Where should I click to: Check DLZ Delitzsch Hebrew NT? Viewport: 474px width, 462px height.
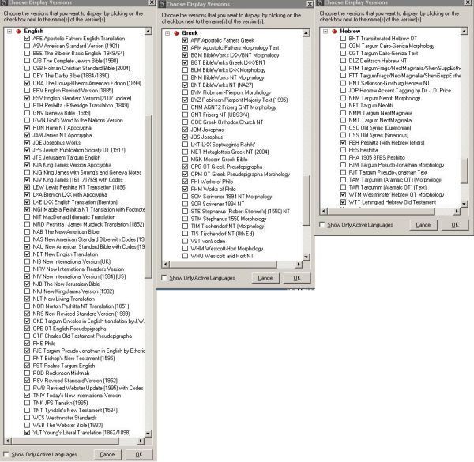pos(343,61)
